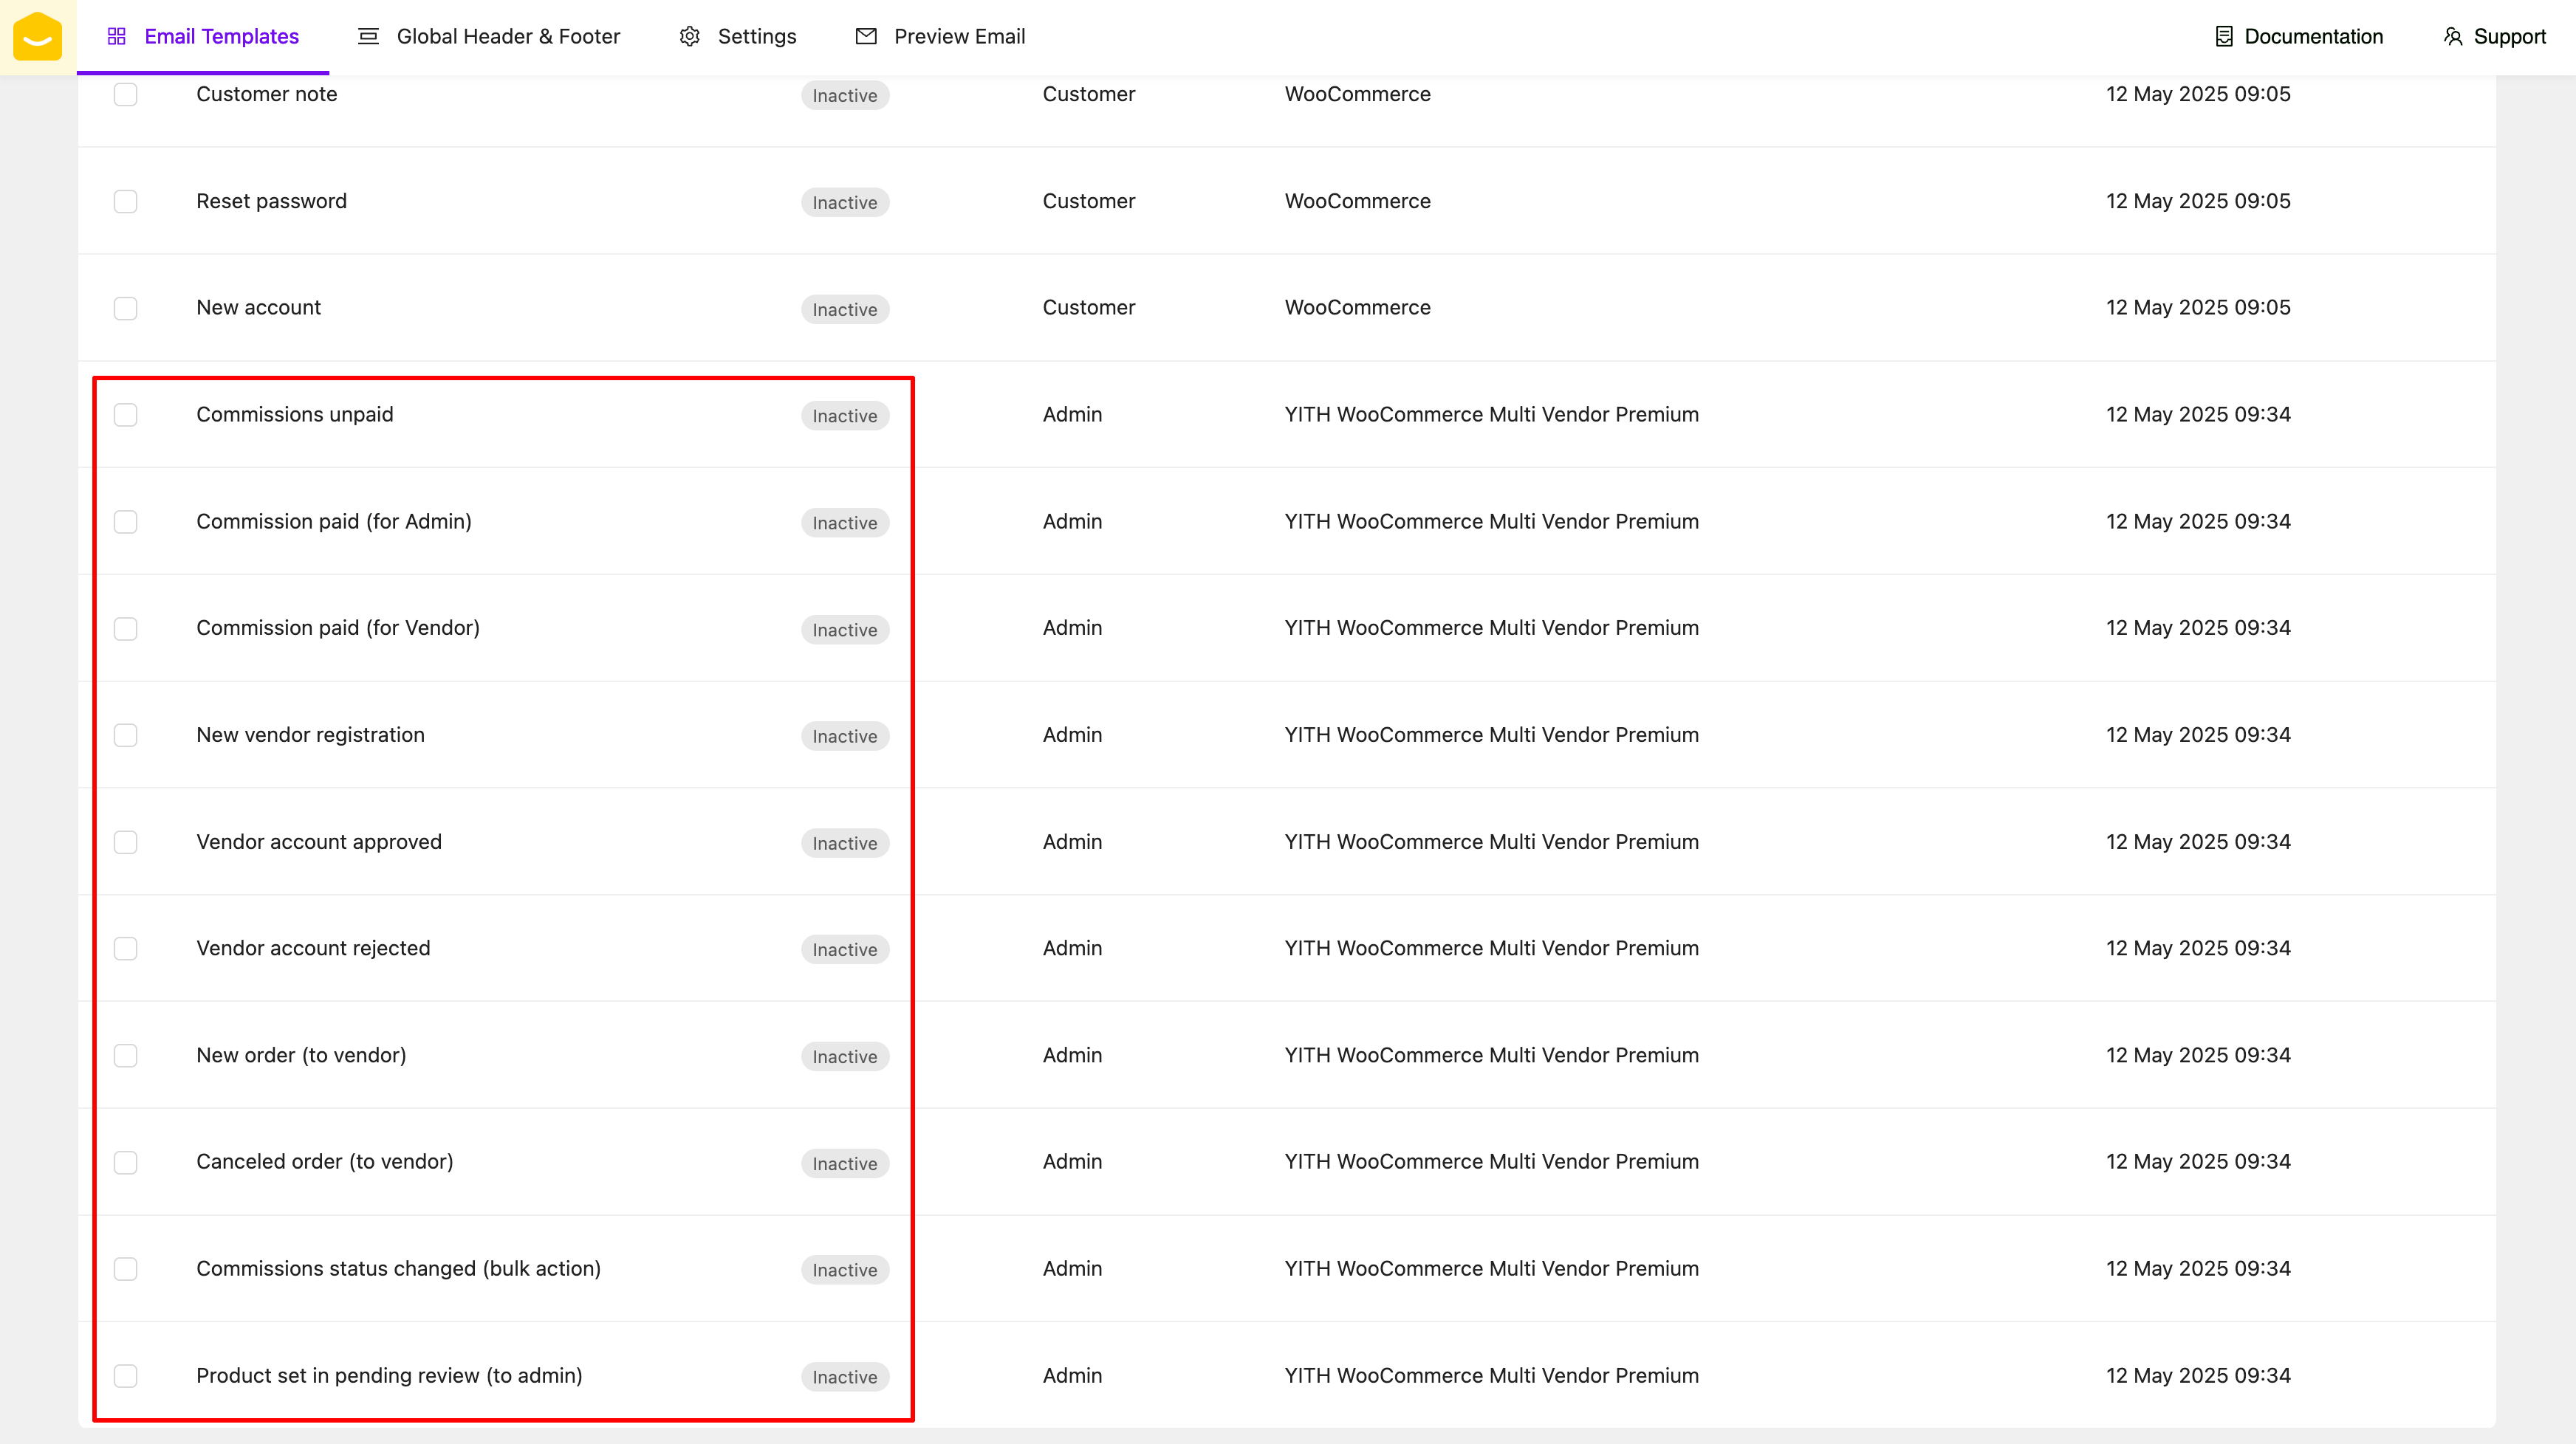Tick the Reset password row checkbox
This screenshot has width=2576, height=1444.
click(125, 202)
